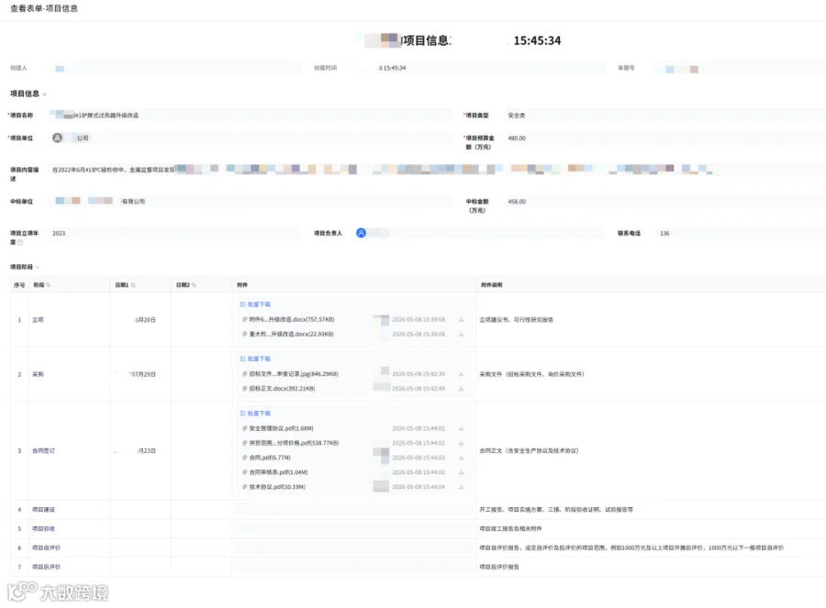
Task: Download 招标正文.docx using its download icon
Action: (x=461, y=389)
